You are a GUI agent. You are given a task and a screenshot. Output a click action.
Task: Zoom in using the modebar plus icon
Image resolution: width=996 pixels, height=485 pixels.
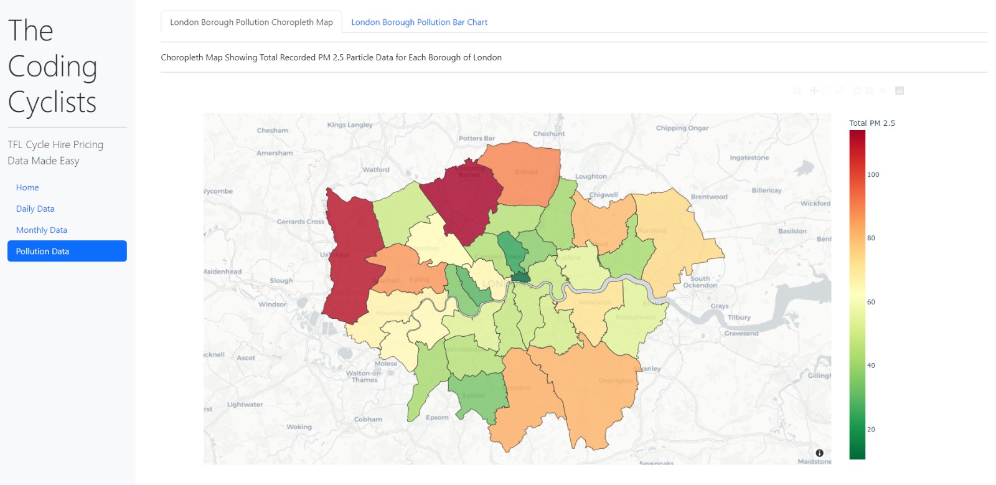tap(857, 91)
